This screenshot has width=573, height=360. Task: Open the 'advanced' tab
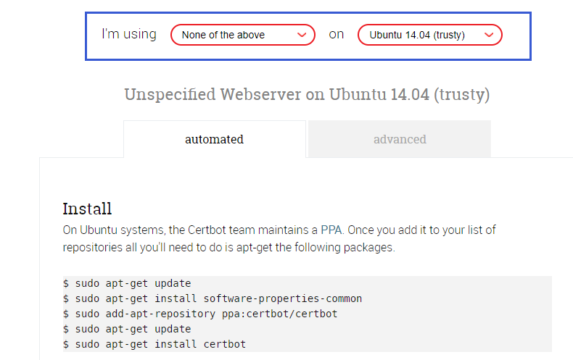tap(400, 139)
